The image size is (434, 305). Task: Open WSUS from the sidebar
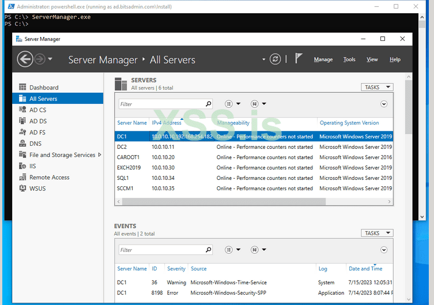coord(37,189)
